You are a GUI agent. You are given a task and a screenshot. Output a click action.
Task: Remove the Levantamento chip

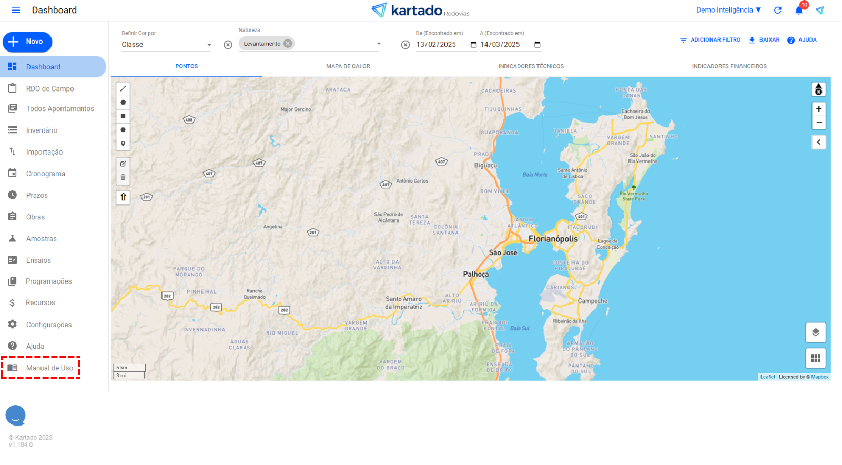(288, 44)
